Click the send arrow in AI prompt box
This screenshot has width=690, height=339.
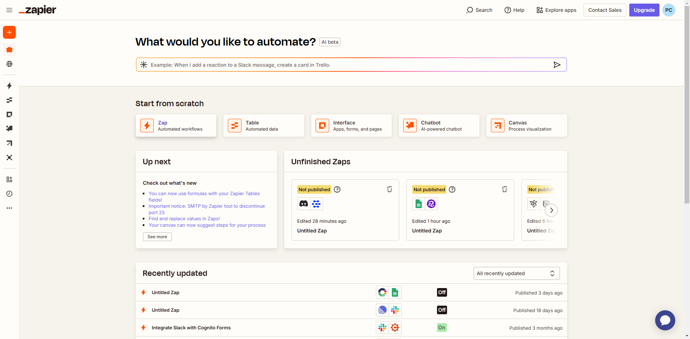click(557, 65)
